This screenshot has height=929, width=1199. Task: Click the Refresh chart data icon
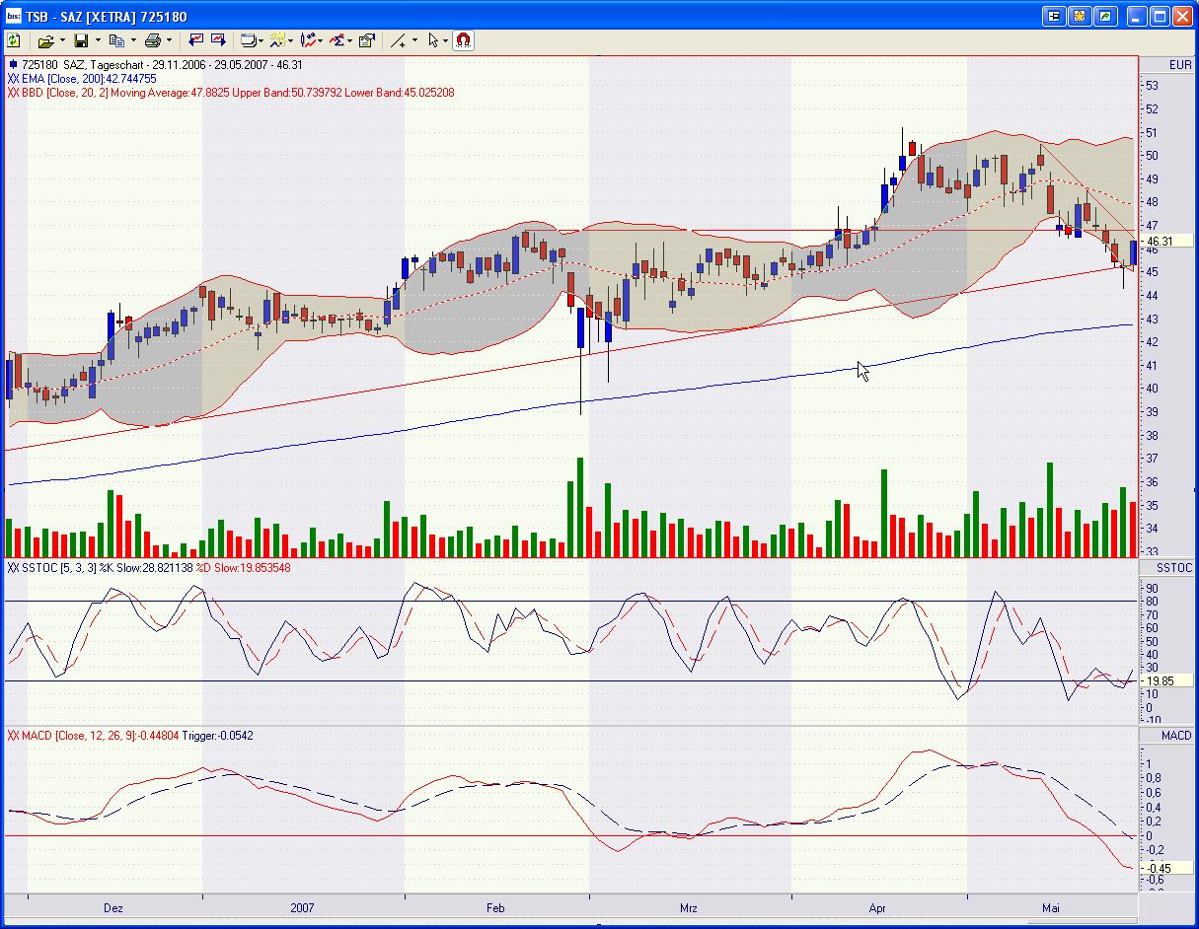coord(14,40)
